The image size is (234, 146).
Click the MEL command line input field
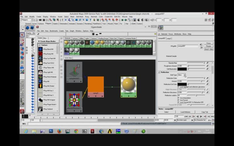[x=74, y=124]
